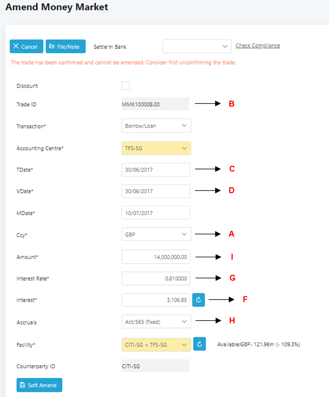Click into the TDate field
The width and height of the screenshot is (329, 397).
[x=156, y=170]
